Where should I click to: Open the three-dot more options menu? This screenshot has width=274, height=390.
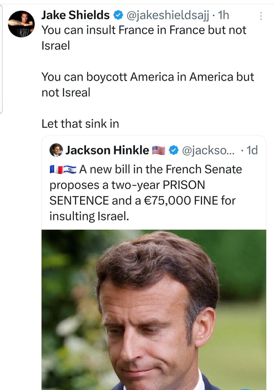click(x=261, y=16)
